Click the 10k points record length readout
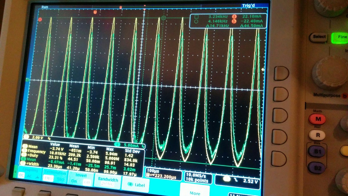The image size is (348, 196). pos(197,181)
